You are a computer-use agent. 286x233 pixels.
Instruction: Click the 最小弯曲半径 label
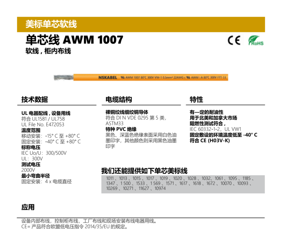pos(35,176)
